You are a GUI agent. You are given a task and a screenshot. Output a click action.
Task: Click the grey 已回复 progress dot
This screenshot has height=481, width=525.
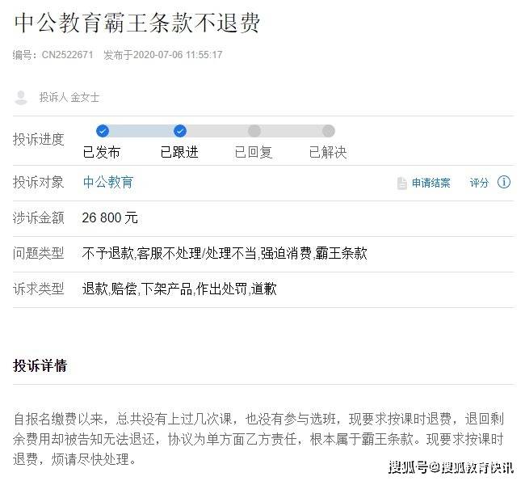[x=254, y=131]
